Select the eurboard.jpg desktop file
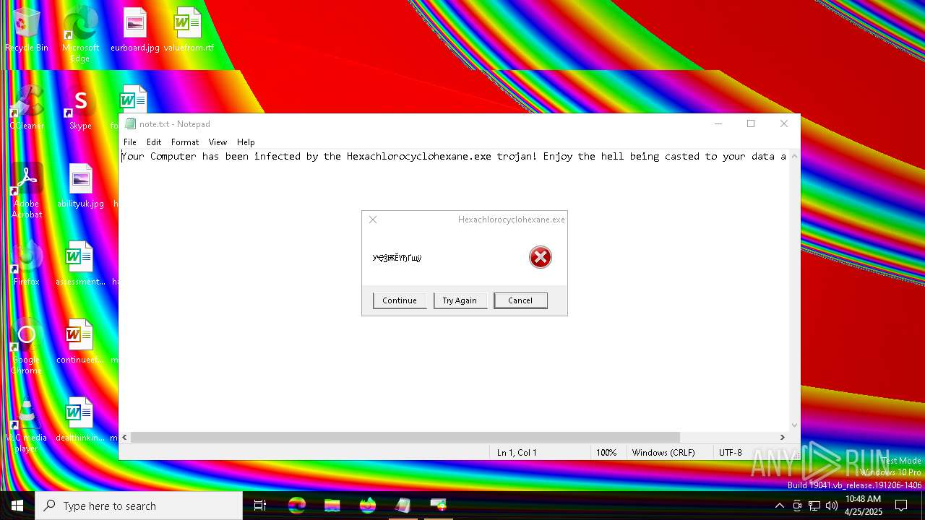Image resolution: width=925 pixels, height=520 pixels. (135, 29)
